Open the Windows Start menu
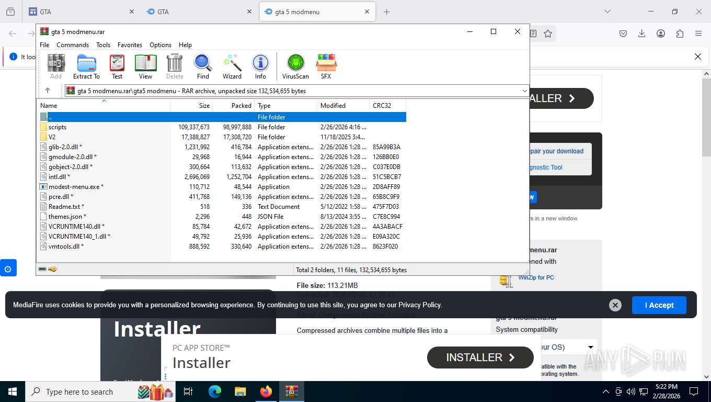Screen dimensions: 711x402 click(x=12, y=392)
